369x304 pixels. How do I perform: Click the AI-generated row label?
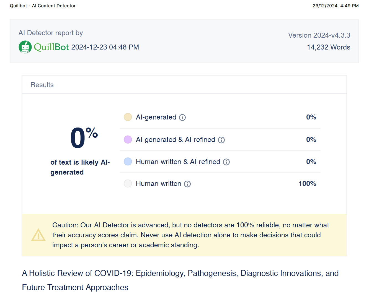156,117
